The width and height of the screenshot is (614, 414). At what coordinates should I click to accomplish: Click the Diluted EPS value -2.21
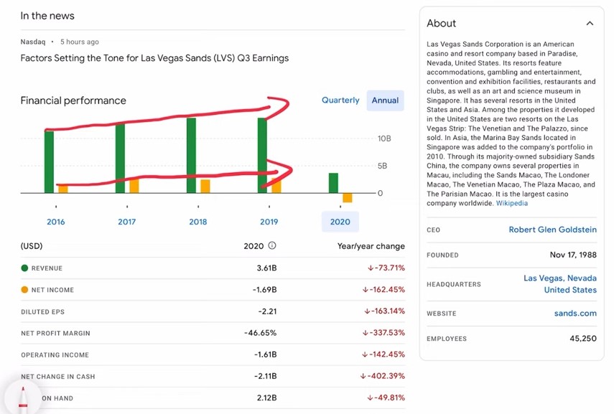click(267, 311)
